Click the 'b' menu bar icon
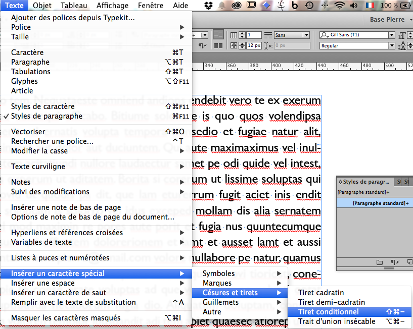The height and width of the screenshot is (329, 413). 295,5
